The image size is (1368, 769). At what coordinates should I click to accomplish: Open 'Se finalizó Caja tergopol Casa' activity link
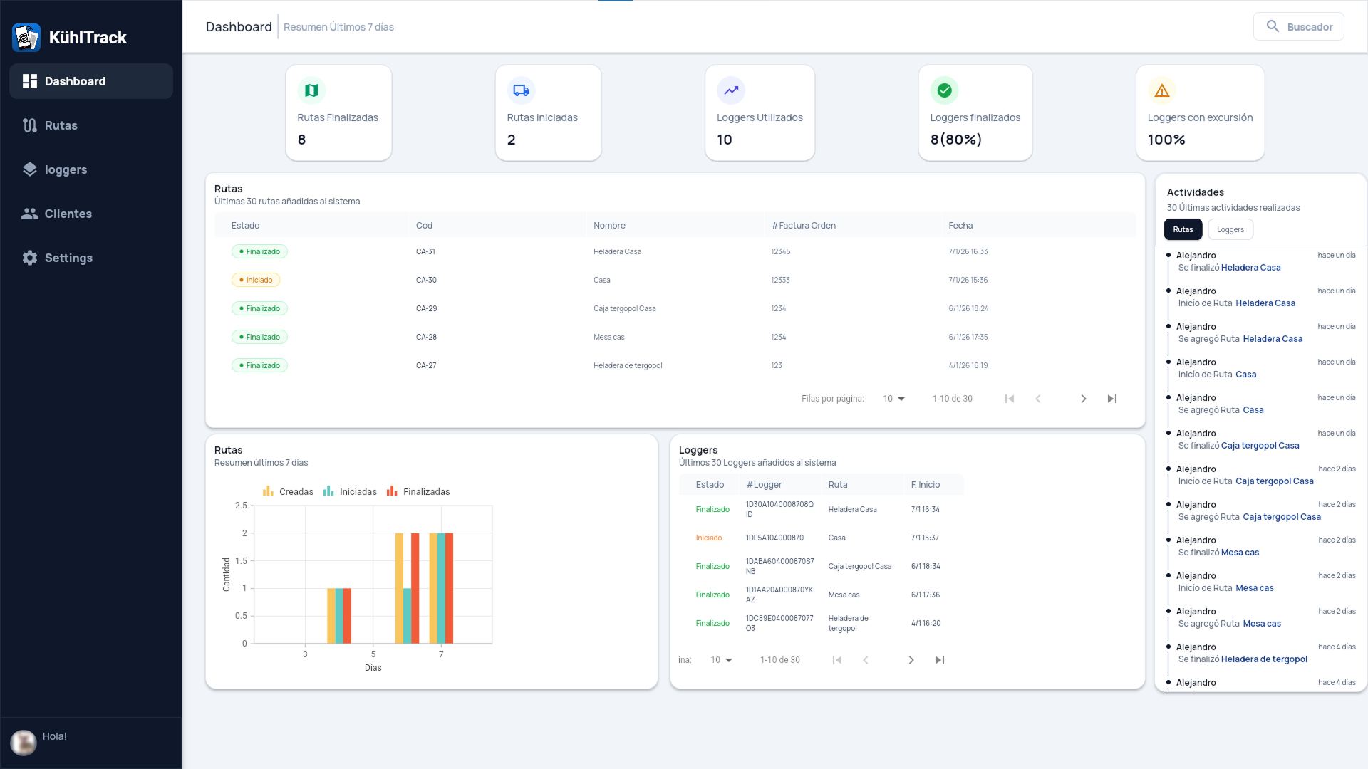[x=1260, y=446]
